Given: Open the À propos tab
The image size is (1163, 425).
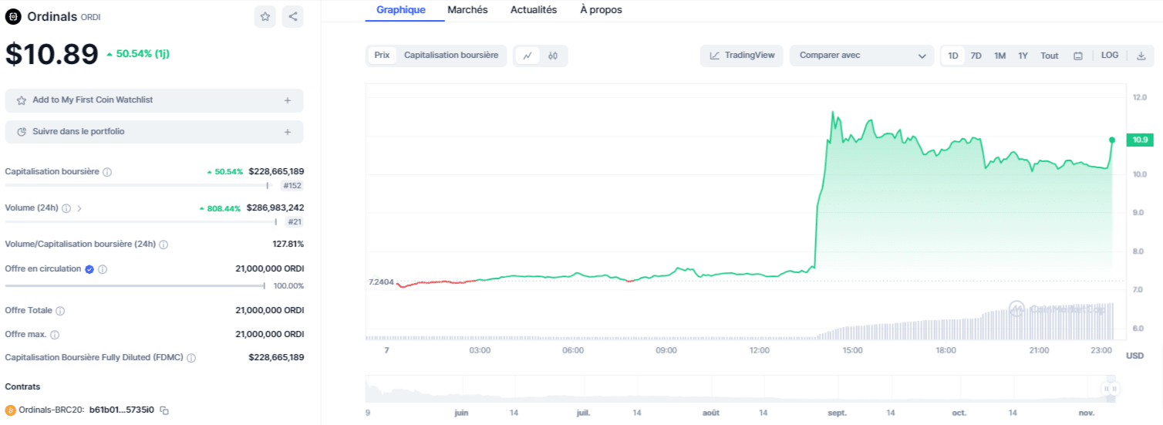Looking at the screenshot, I should tap(601, 10).
